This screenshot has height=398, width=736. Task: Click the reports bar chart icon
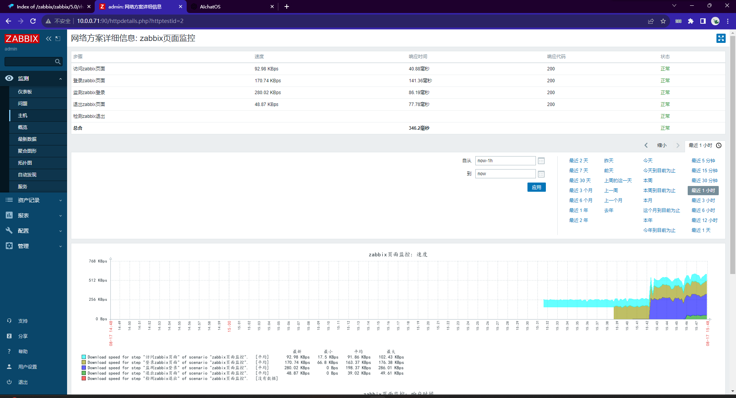pyautogui.click(x=9, y=215)
